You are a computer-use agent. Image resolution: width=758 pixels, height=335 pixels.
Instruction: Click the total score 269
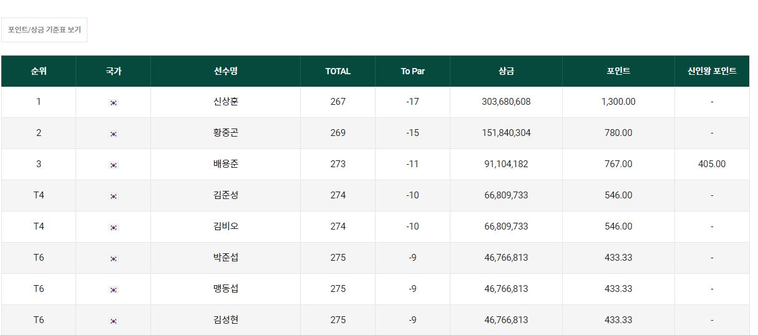pyautogui.click(x=338, y=133)
